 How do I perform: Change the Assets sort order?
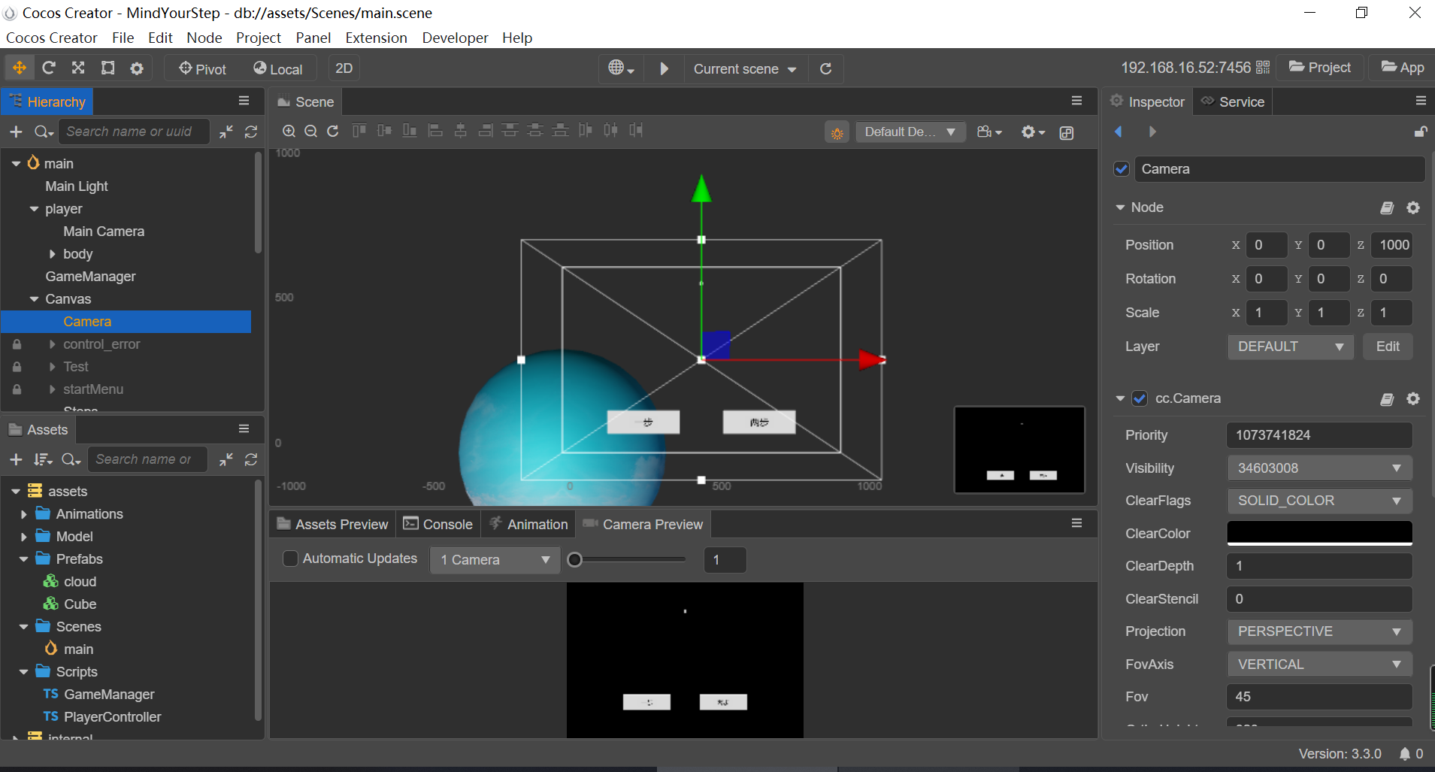pyautogui.click(x=43, y=459)
